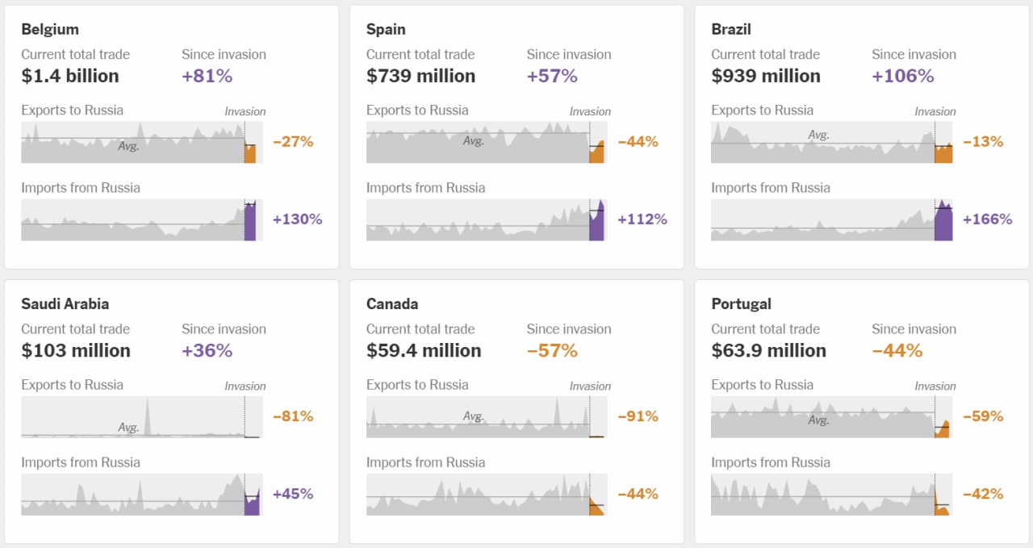Select the −91% value beside Canada's exports

click(638, 416)
